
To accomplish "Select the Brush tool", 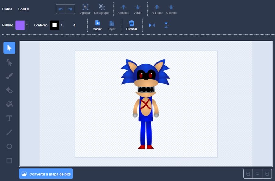I will point(9,76).
